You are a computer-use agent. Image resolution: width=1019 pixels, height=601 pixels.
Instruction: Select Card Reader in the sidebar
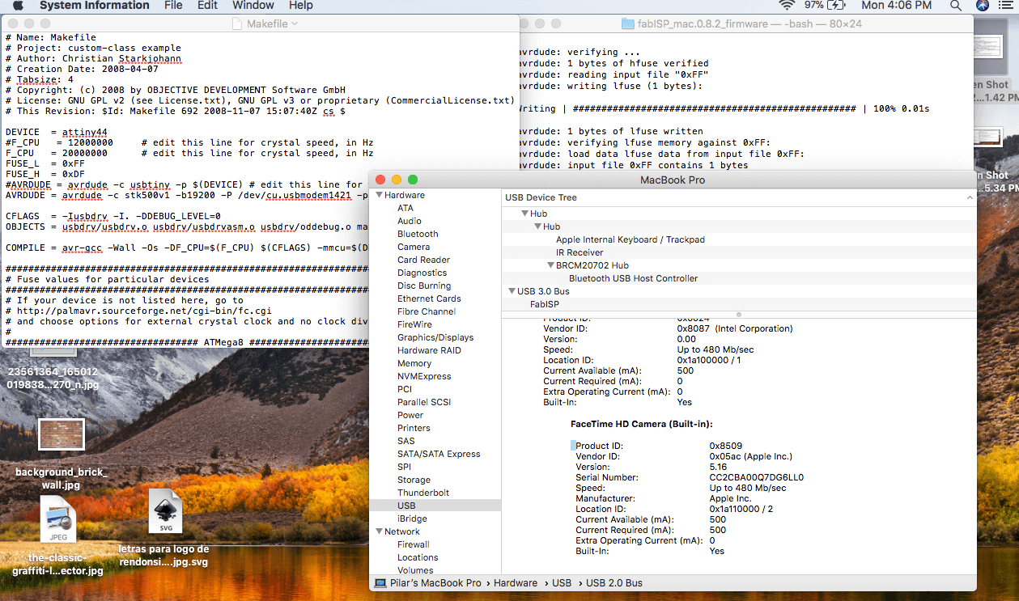(423, 260)
